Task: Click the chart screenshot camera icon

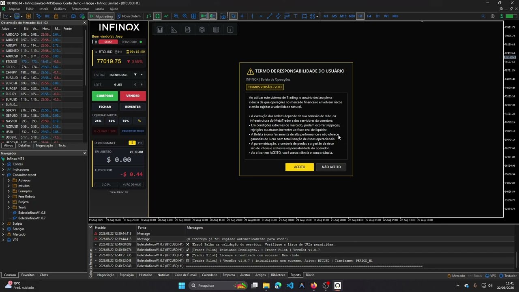Action: pos(223,16)
